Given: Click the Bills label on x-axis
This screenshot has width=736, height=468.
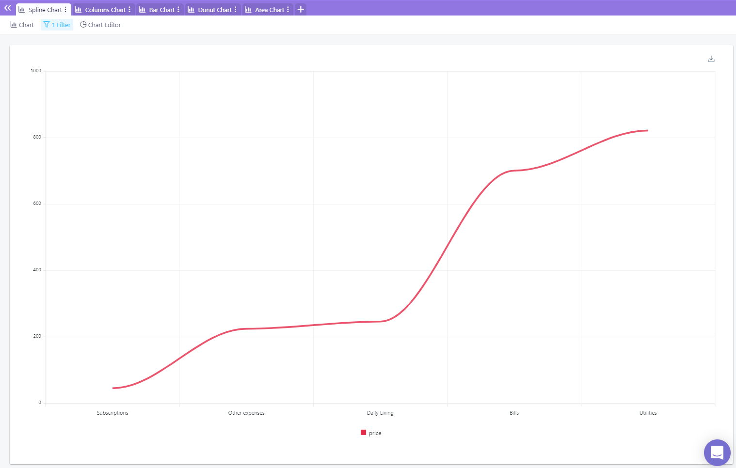Looking at the screenshot, I should click(514, 413).
